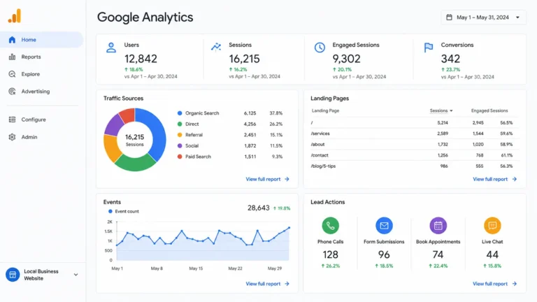Click the orange Referral legend dot
The width and height of the screenshot is (537, 302).
point(180,135)
